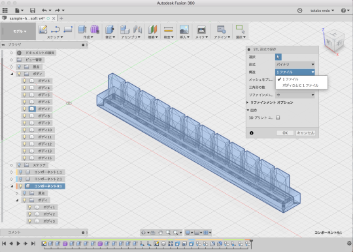Toggle visibility bulb of ボディ15

[25, 158]
